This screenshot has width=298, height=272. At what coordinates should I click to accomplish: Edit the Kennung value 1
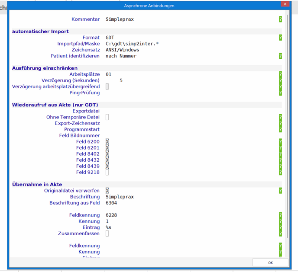107,221
